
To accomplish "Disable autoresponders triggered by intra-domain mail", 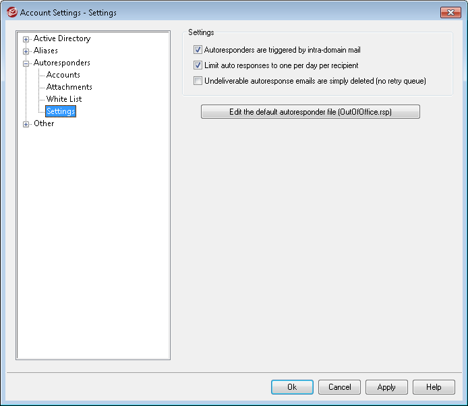I will coord(198,50).
